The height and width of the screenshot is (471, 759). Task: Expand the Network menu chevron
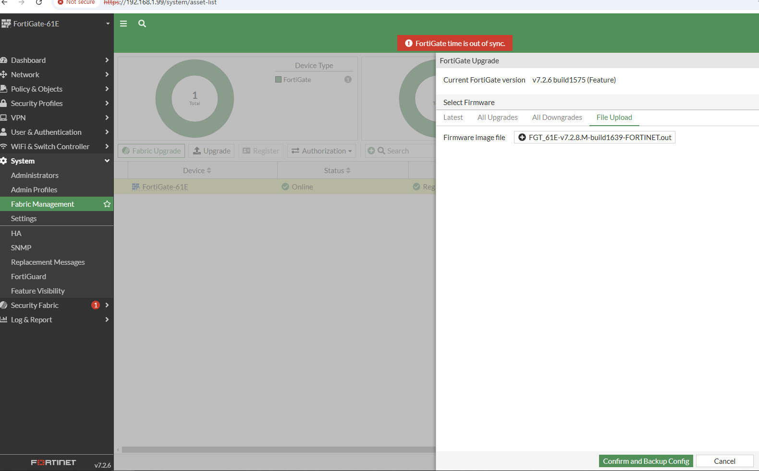click(107, 74)
